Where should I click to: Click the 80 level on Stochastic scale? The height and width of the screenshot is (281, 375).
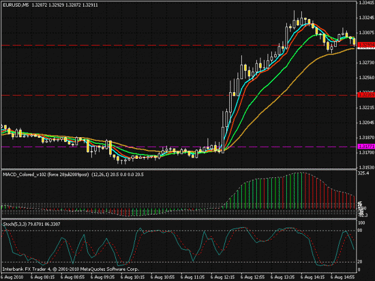pos(360,231)
